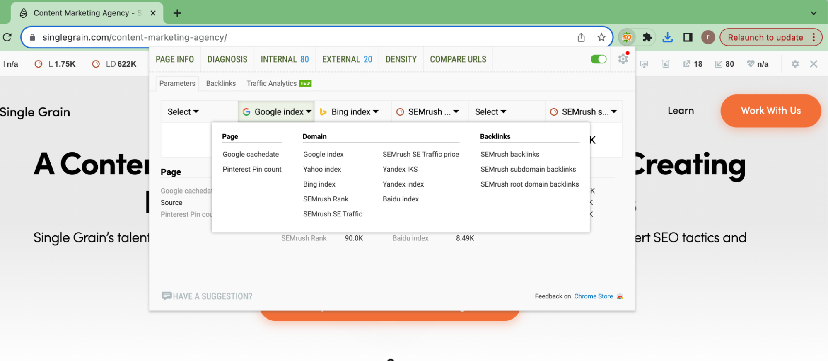Click the LD 622K SEMrush indicator
The image size is (828, 361).
click(114, 64)
